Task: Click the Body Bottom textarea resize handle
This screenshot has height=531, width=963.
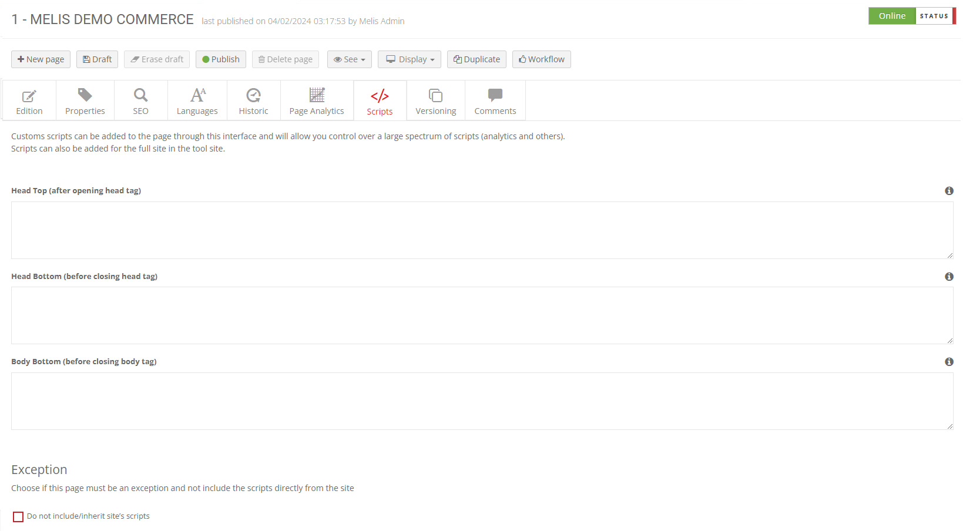Action: 949,426
